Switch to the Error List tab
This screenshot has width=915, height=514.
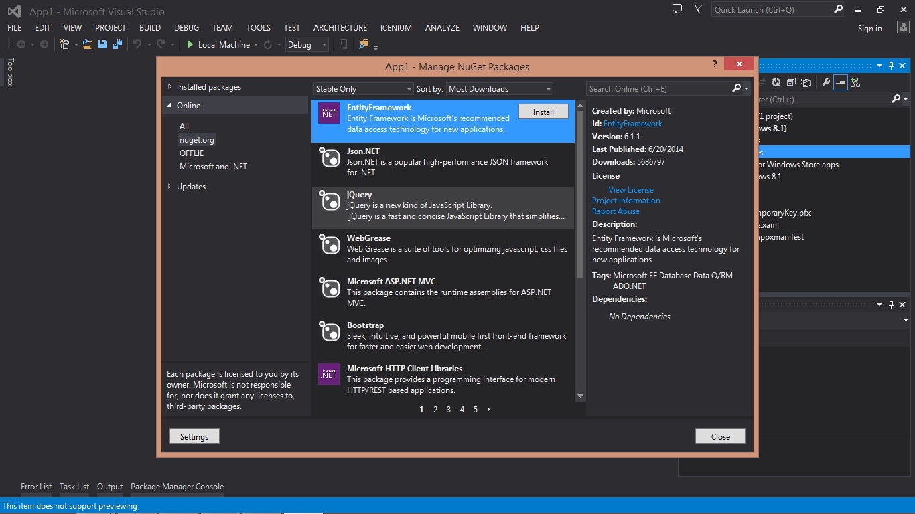[x=36, y=487]
